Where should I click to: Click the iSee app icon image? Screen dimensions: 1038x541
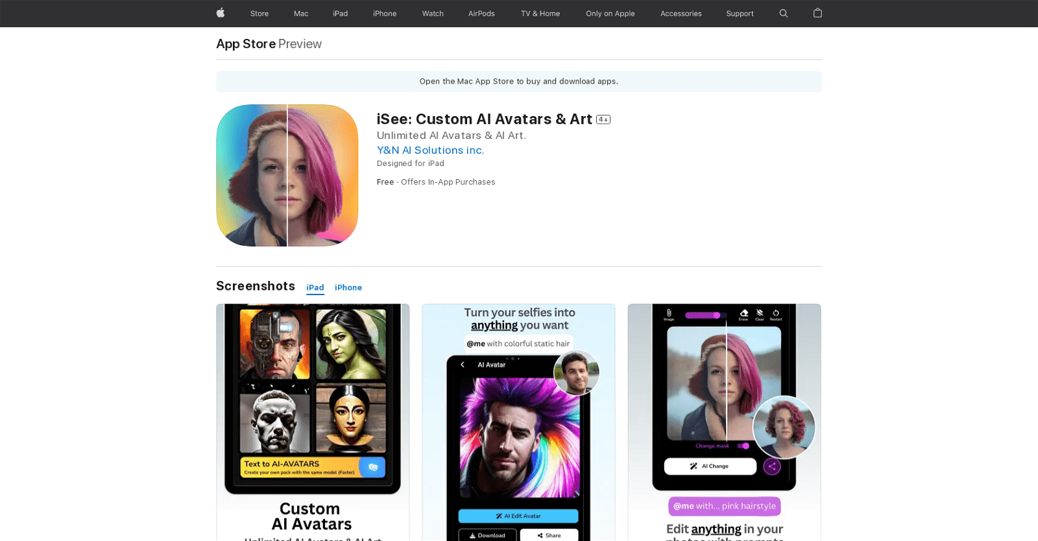pos(287,175)
